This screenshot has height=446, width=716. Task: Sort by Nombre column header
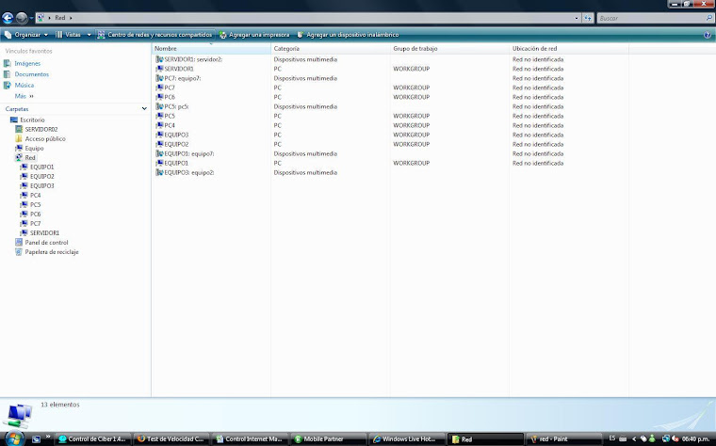click(x=211, y=48)
